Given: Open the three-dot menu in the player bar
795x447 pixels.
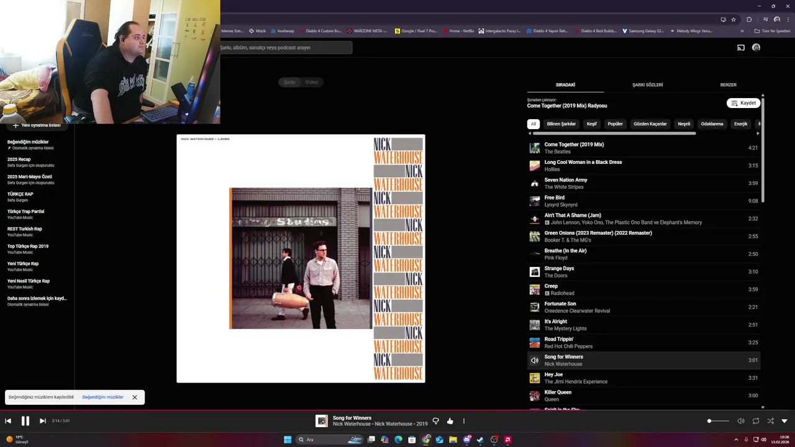Looking at the screenshot, I should click(x=463, y=421).
